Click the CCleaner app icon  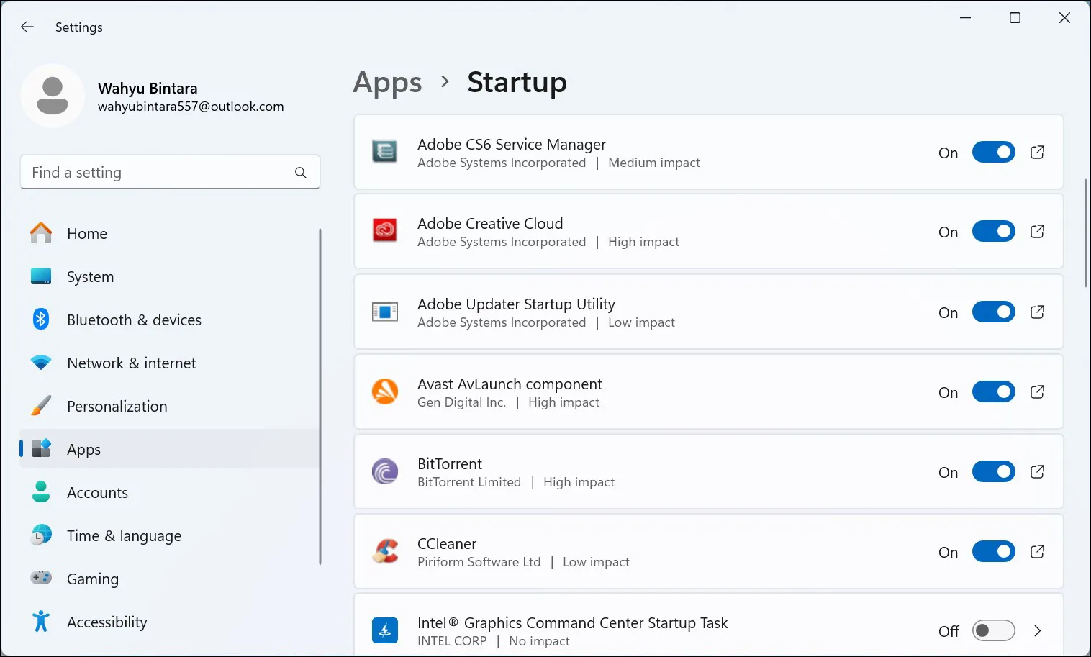tap(385, 551)
